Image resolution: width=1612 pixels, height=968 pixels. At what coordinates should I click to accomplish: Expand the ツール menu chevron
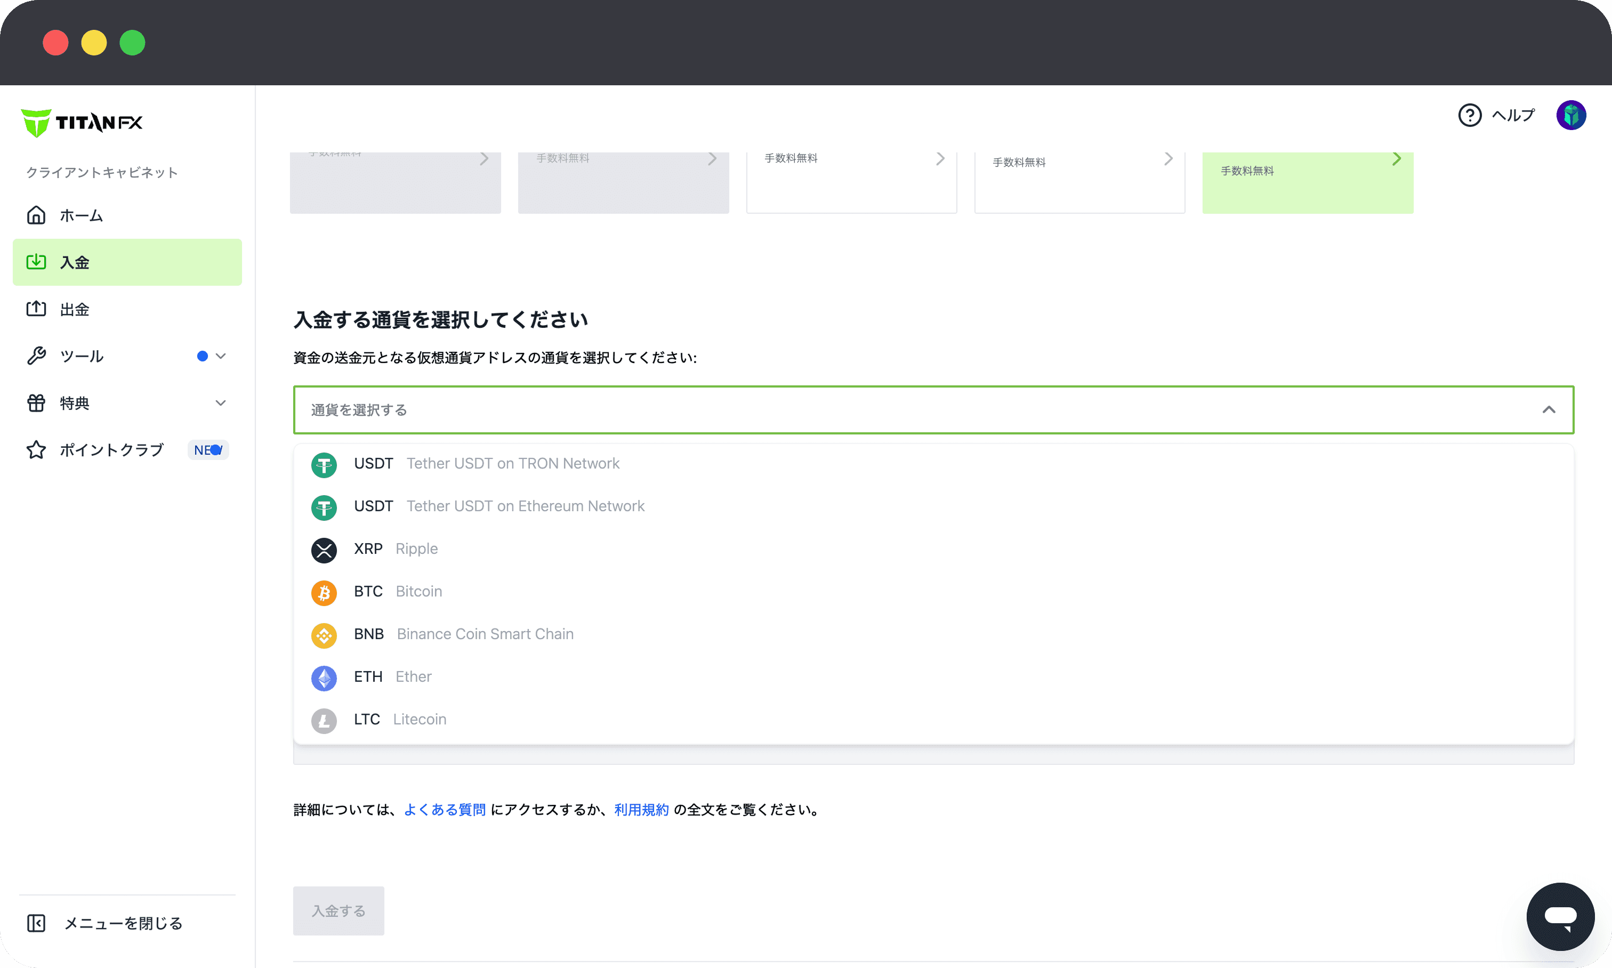click(221, 356)
